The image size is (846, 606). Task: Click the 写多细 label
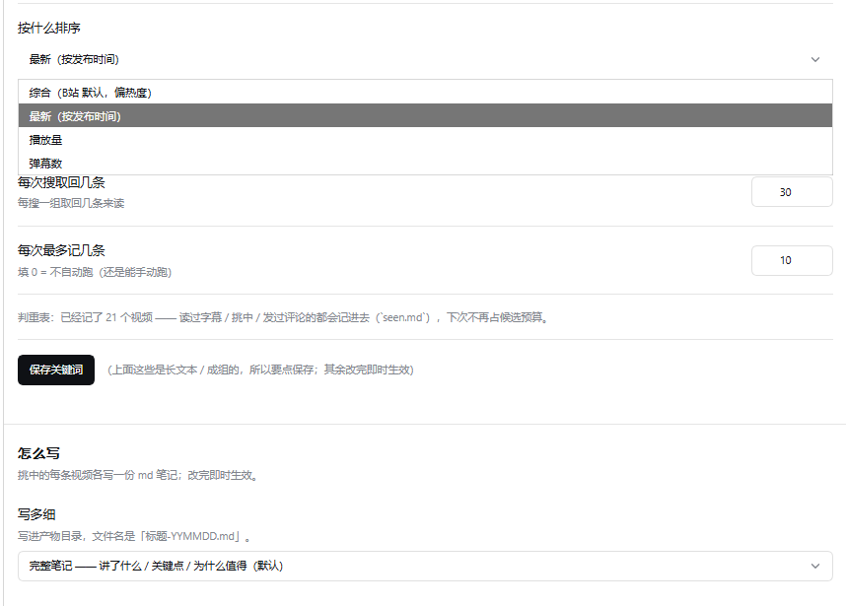(36, 514)
